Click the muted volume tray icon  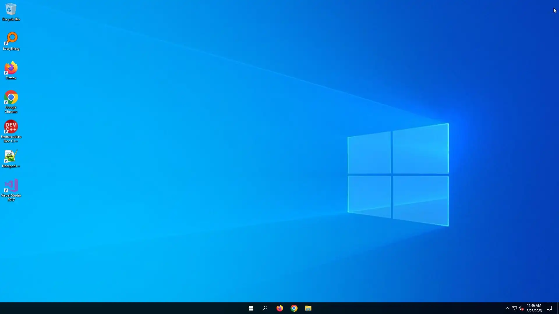pos(521,308)
